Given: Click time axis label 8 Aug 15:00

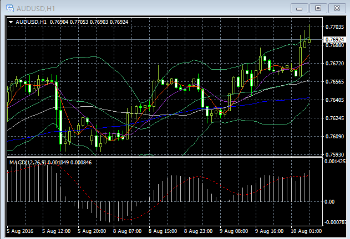Looking at the screenshot, I should tap(163, 231).
